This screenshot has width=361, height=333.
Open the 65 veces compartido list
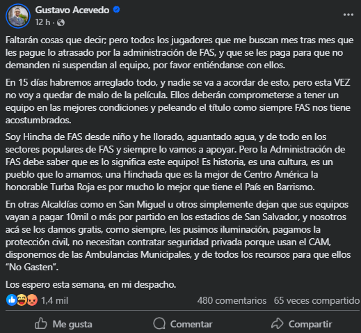coord(316,300)
